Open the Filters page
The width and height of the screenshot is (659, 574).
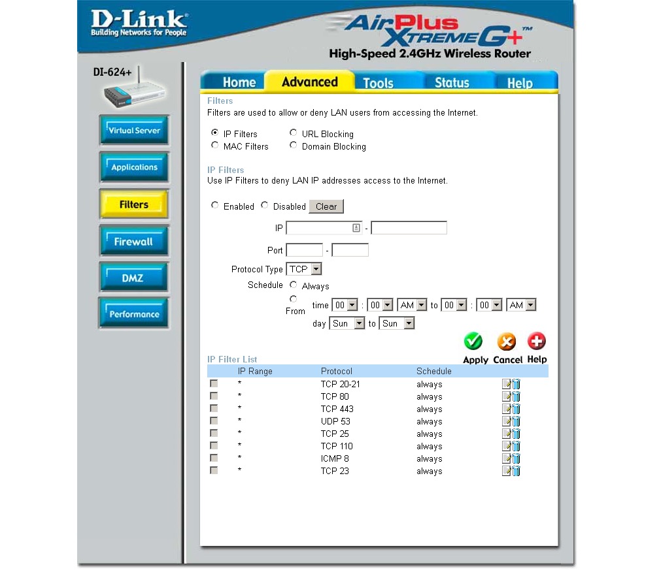pyautogui.click(x=134, y=204)
